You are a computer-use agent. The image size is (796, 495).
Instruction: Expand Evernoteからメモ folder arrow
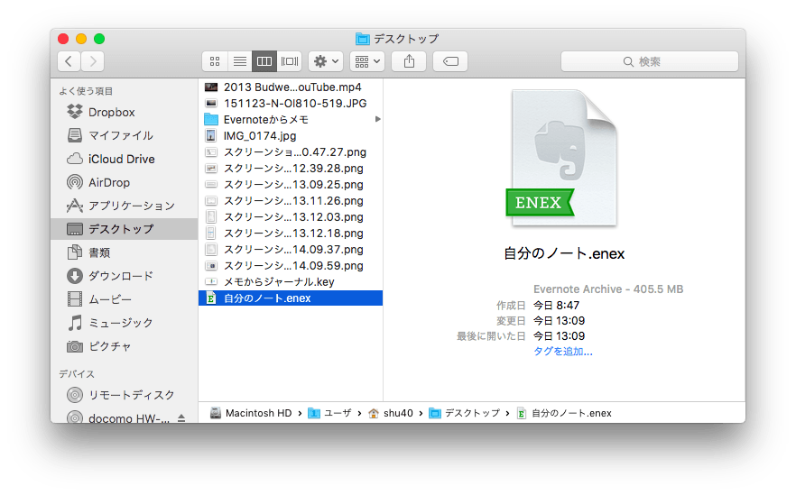pos(377,119)
